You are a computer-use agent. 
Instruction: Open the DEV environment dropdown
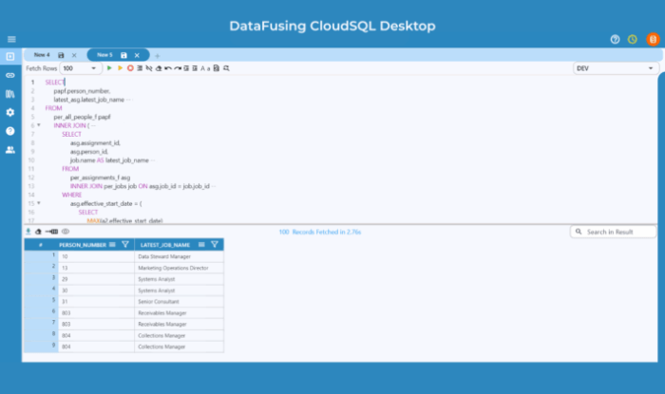616,68
